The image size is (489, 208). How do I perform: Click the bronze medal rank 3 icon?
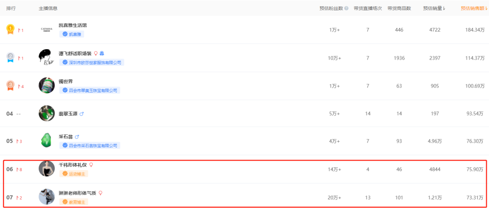pos(10,85)
